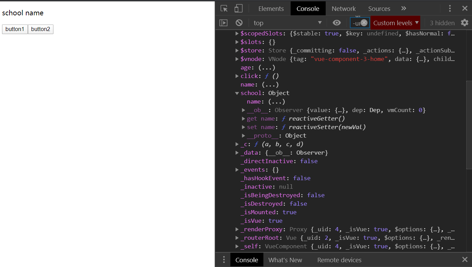Screen dimensions: 472x267
Task: Clear the console filter text
Action: tap(364, 23)
